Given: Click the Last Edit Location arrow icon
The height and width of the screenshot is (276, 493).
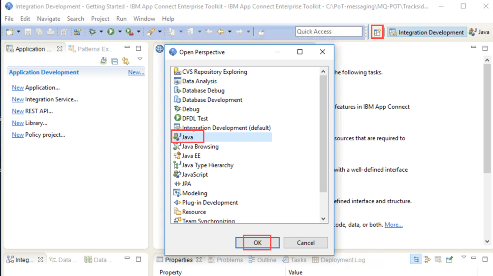Looking at the screenshot, I should 209,31.
